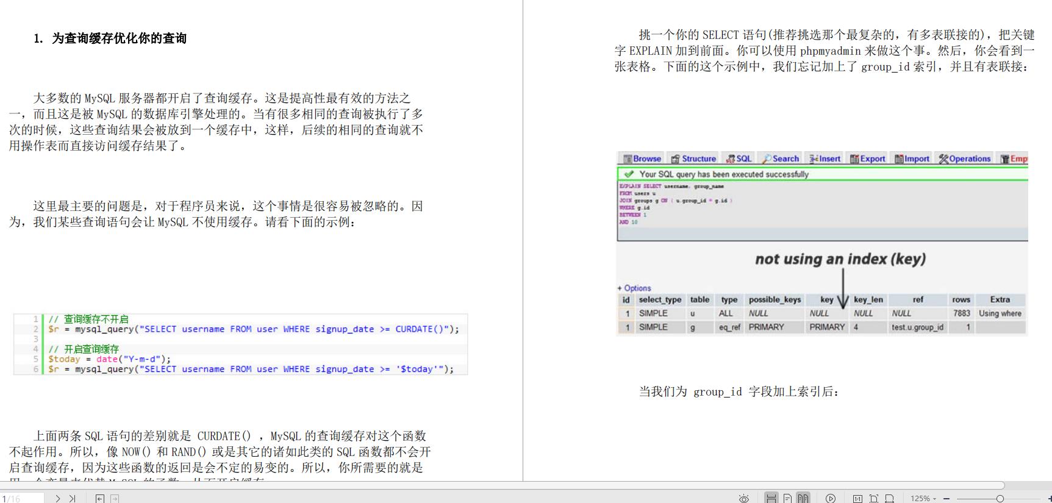Click the 'eq_ref' type cell
1052x503 pixels.
pyautogui.click(x=729, y=327)
